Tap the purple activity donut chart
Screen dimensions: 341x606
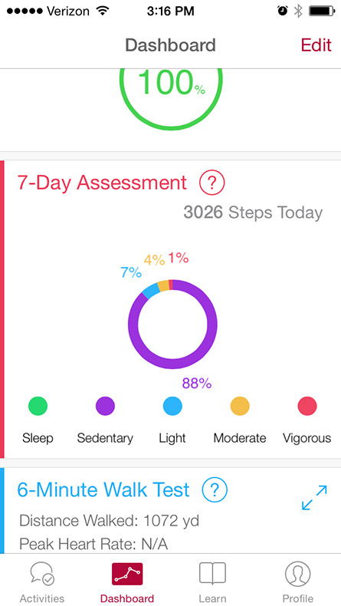pos(172,324)
